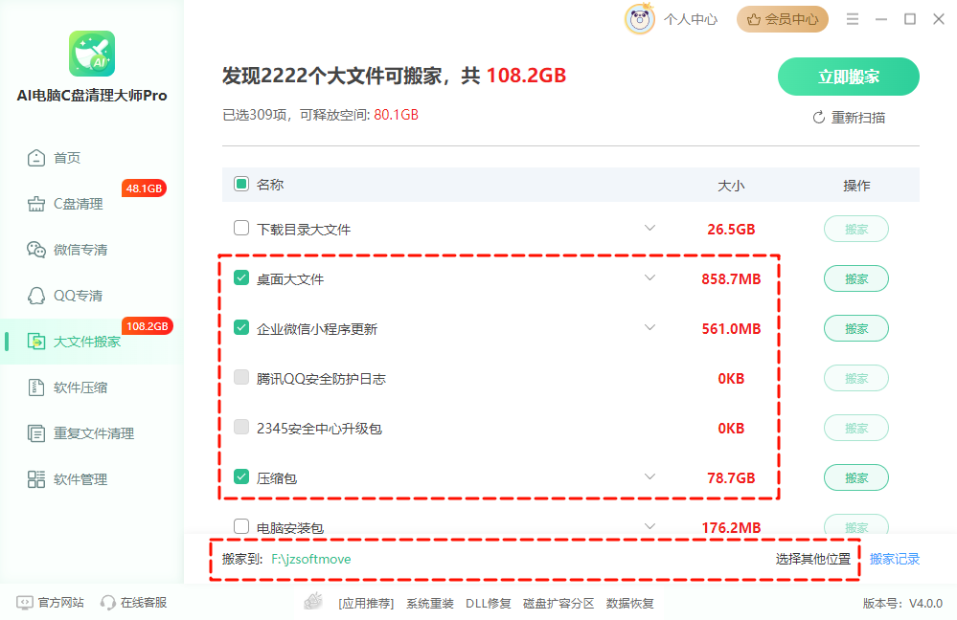The width and height of the screenshot is (957, 620).
Task: Open the 会员中心 membership center
Action: (x=782, y=18)
